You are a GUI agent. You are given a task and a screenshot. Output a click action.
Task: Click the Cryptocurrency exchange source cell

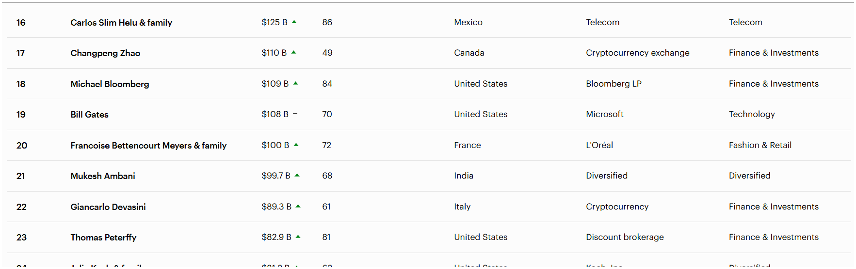pyautogui.click(x=637, y=53)
